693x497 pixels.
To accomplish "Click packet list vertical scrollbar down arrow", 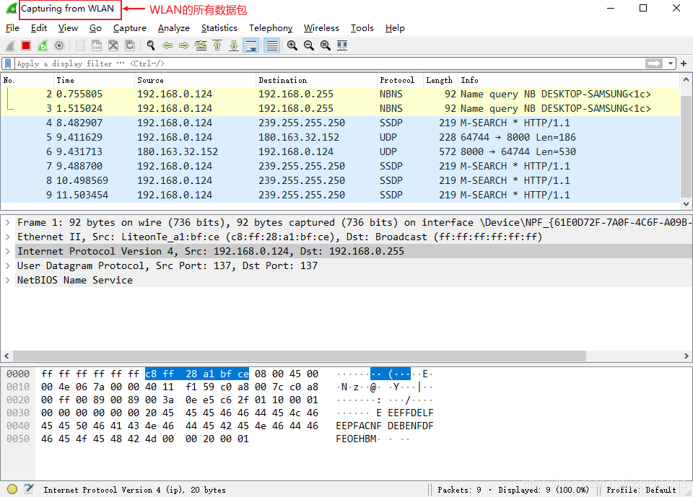I will point(686,203).
